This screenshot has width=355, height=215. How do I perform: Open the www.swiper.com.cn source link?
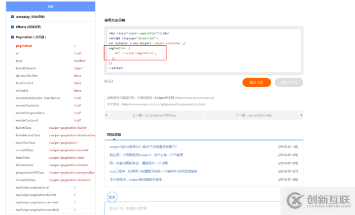pyautogui.click(x=194, y=98)
